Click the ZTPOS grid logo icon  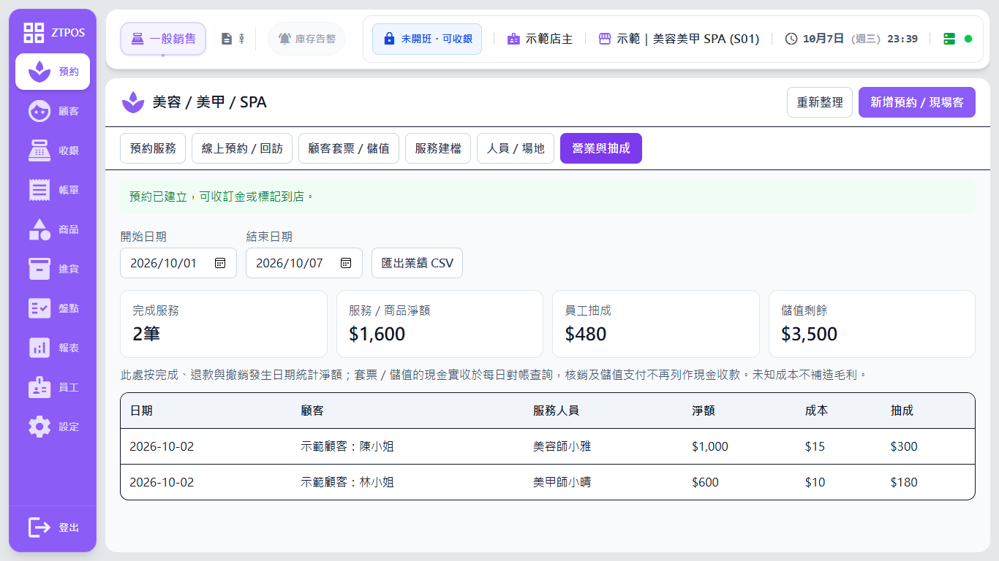click(34, 32)
